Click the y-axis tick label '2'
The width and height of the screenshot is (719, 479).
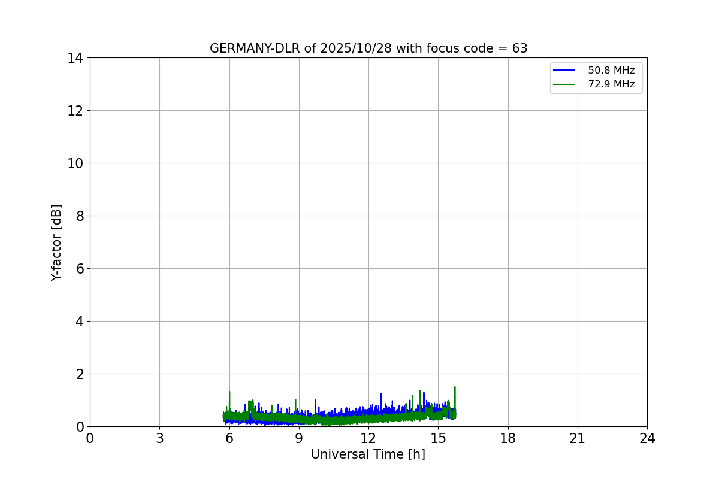pos(80,374)
